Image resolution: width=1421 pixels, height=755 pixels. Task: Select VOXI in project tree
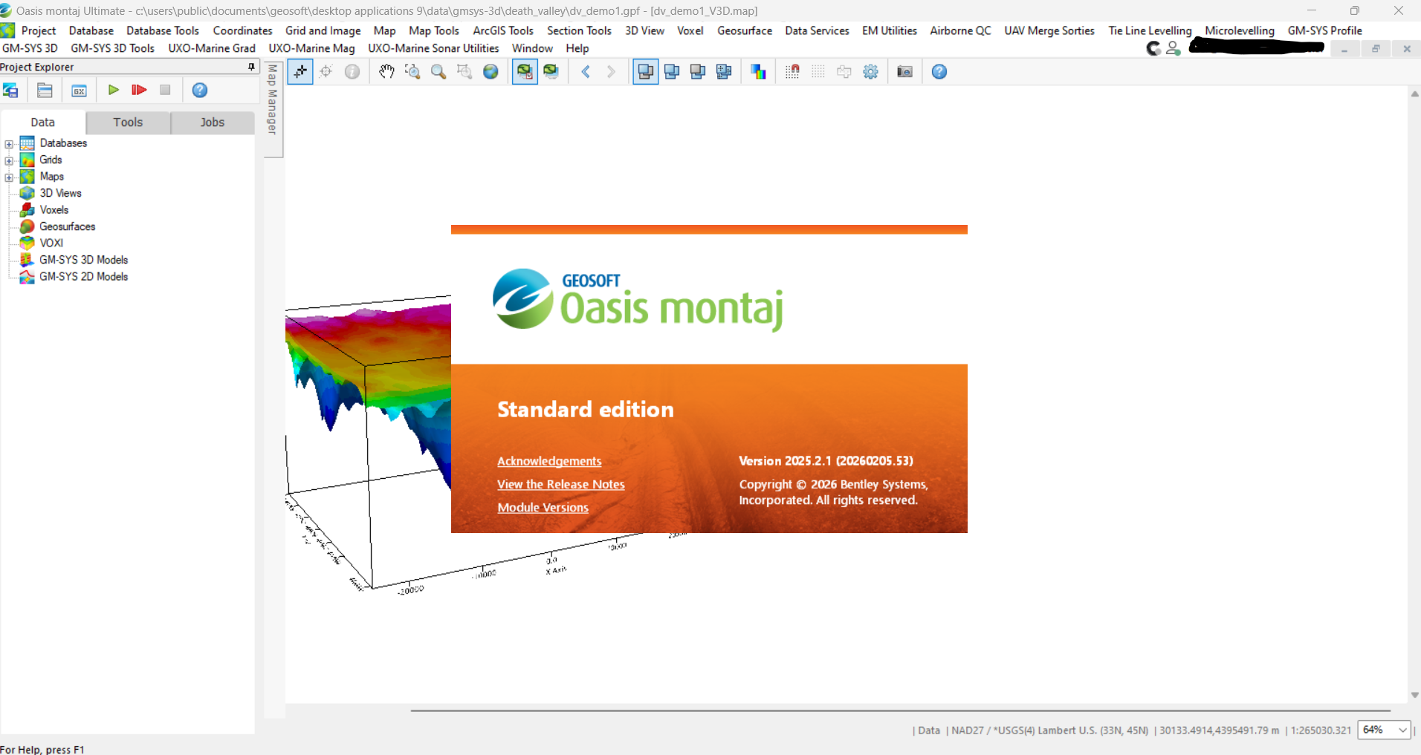pos(51,244)
